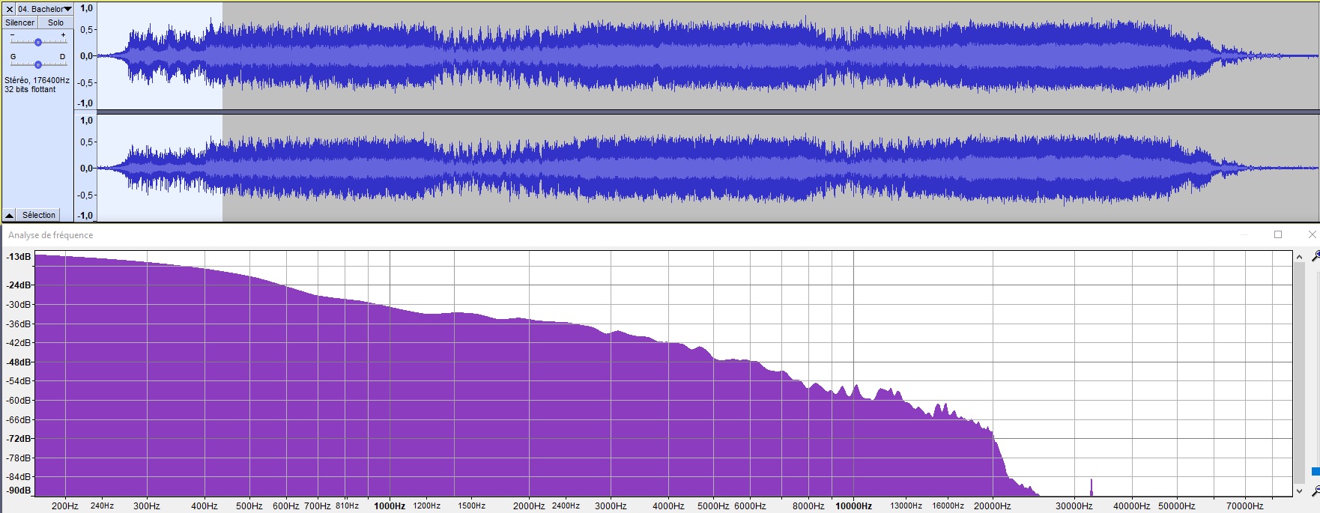Click the 1000Hz frequency axis label

tap(390, 506)
